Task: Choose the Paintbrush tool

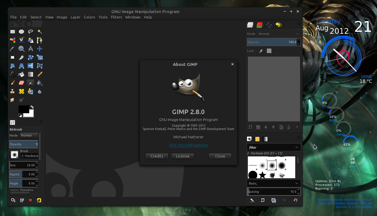Action: 12,83
